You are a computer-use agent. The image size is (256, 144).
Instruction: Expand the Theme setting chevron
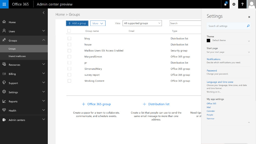coord(249,41)
